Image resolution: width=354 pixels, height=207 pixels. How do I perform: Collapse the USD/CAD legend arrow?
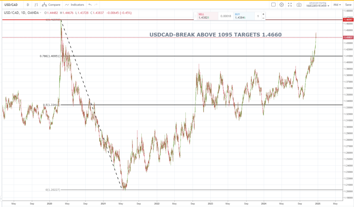[41, 13]
